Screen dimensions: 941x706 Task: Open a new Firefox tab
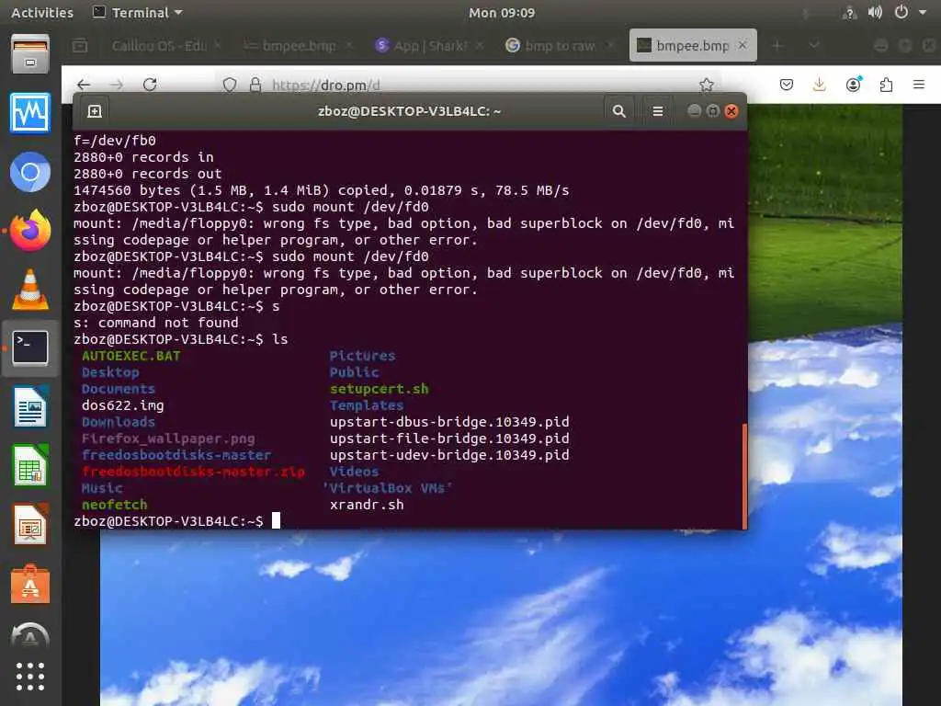[777, 46]
